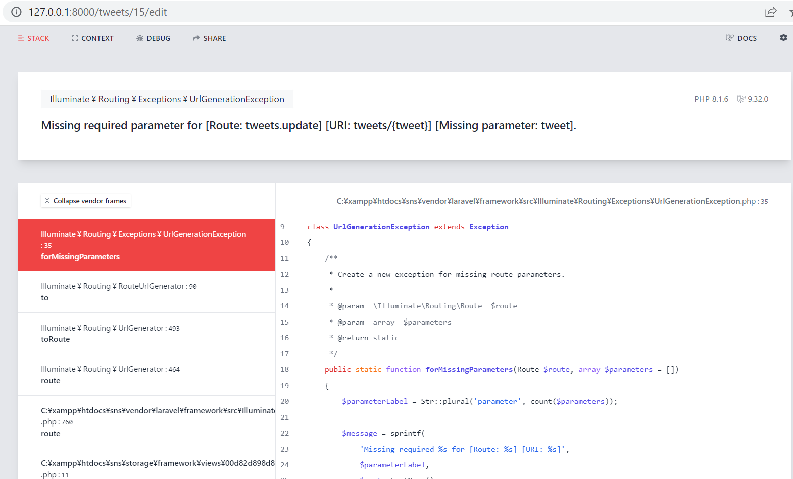Screen dimensions: 793x479
Task: Click the DOCS book icon
Action: (730, 38)
